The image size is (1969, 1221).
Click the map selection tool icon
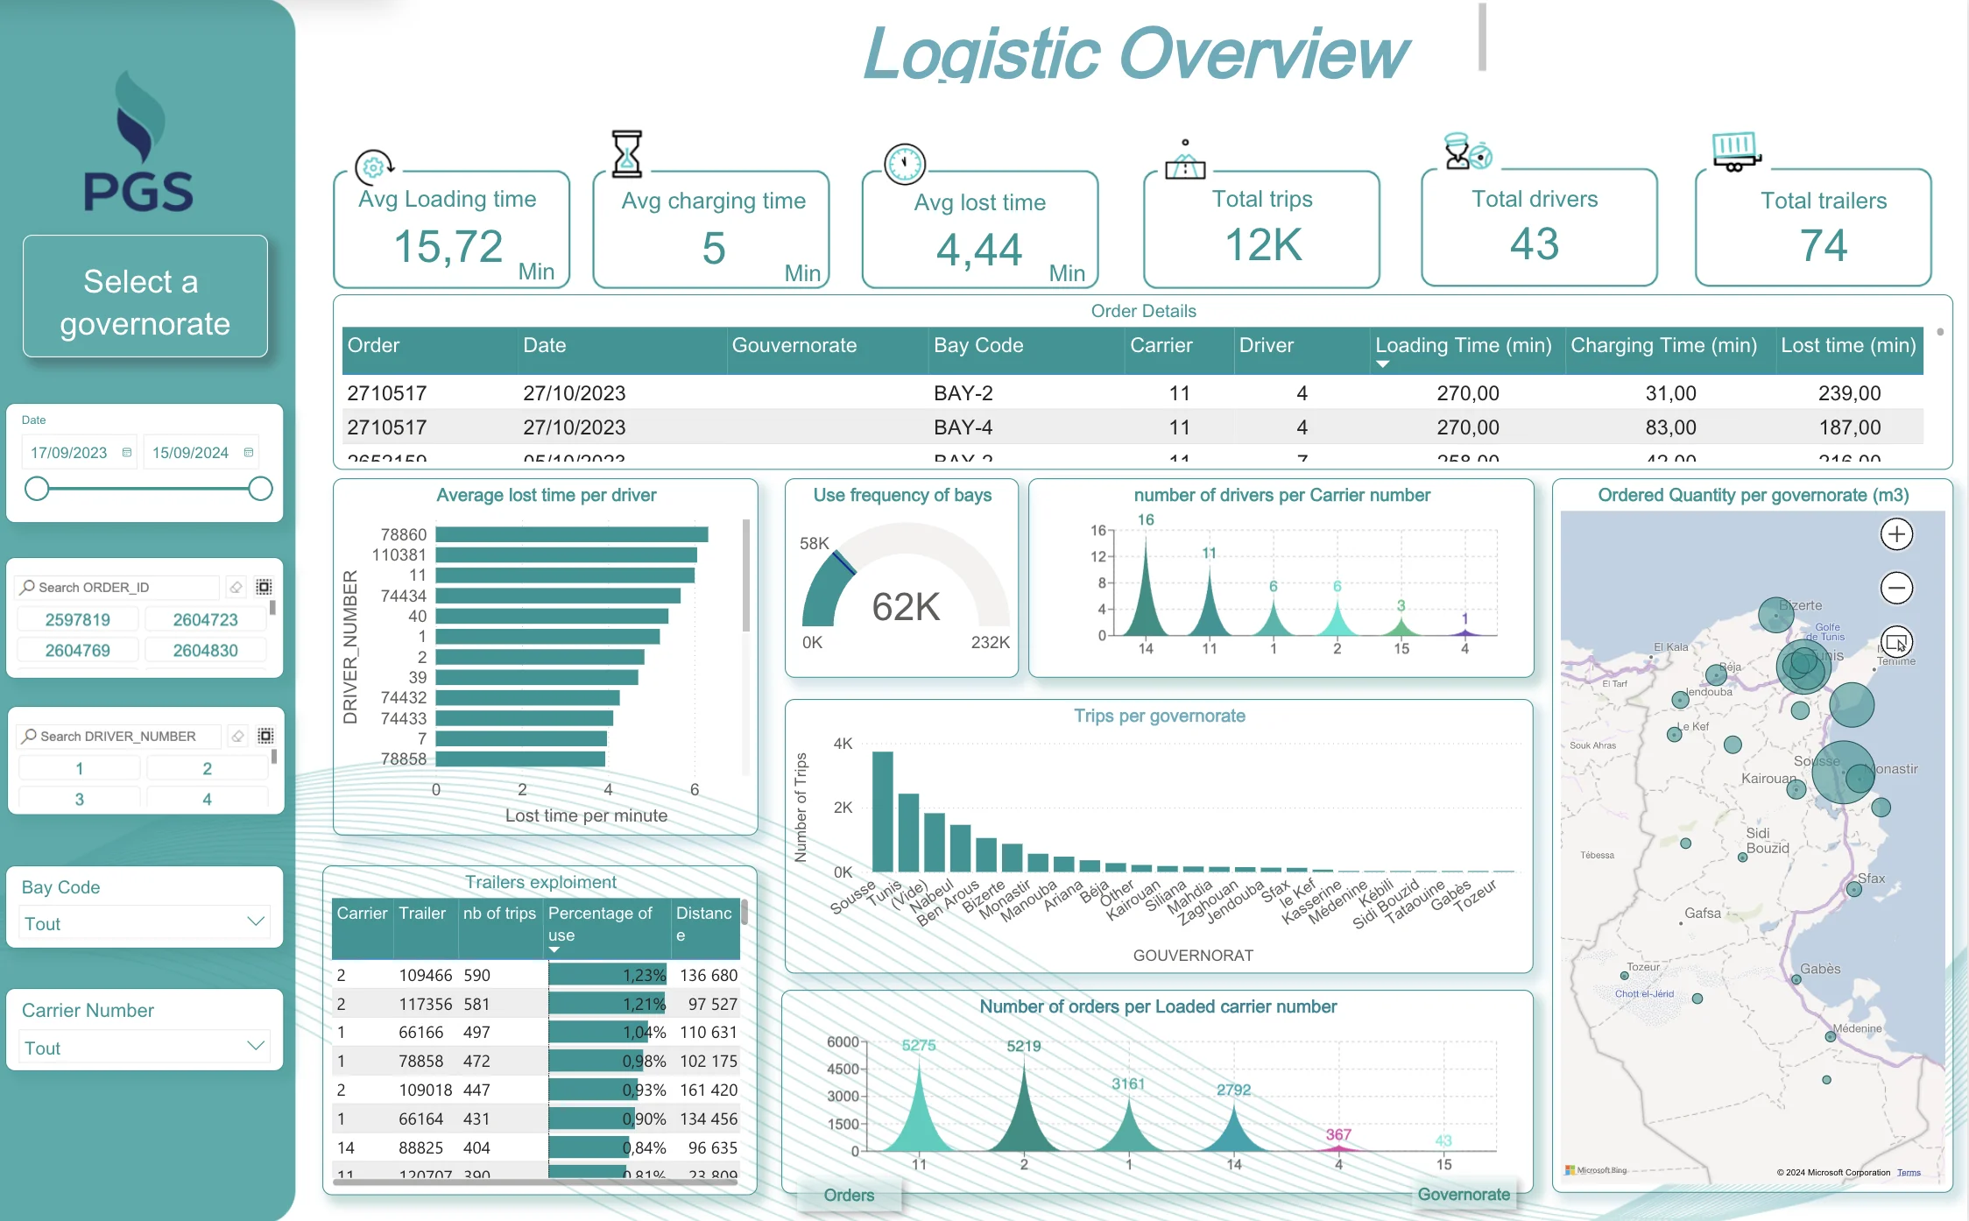[x=1896, y=642]
